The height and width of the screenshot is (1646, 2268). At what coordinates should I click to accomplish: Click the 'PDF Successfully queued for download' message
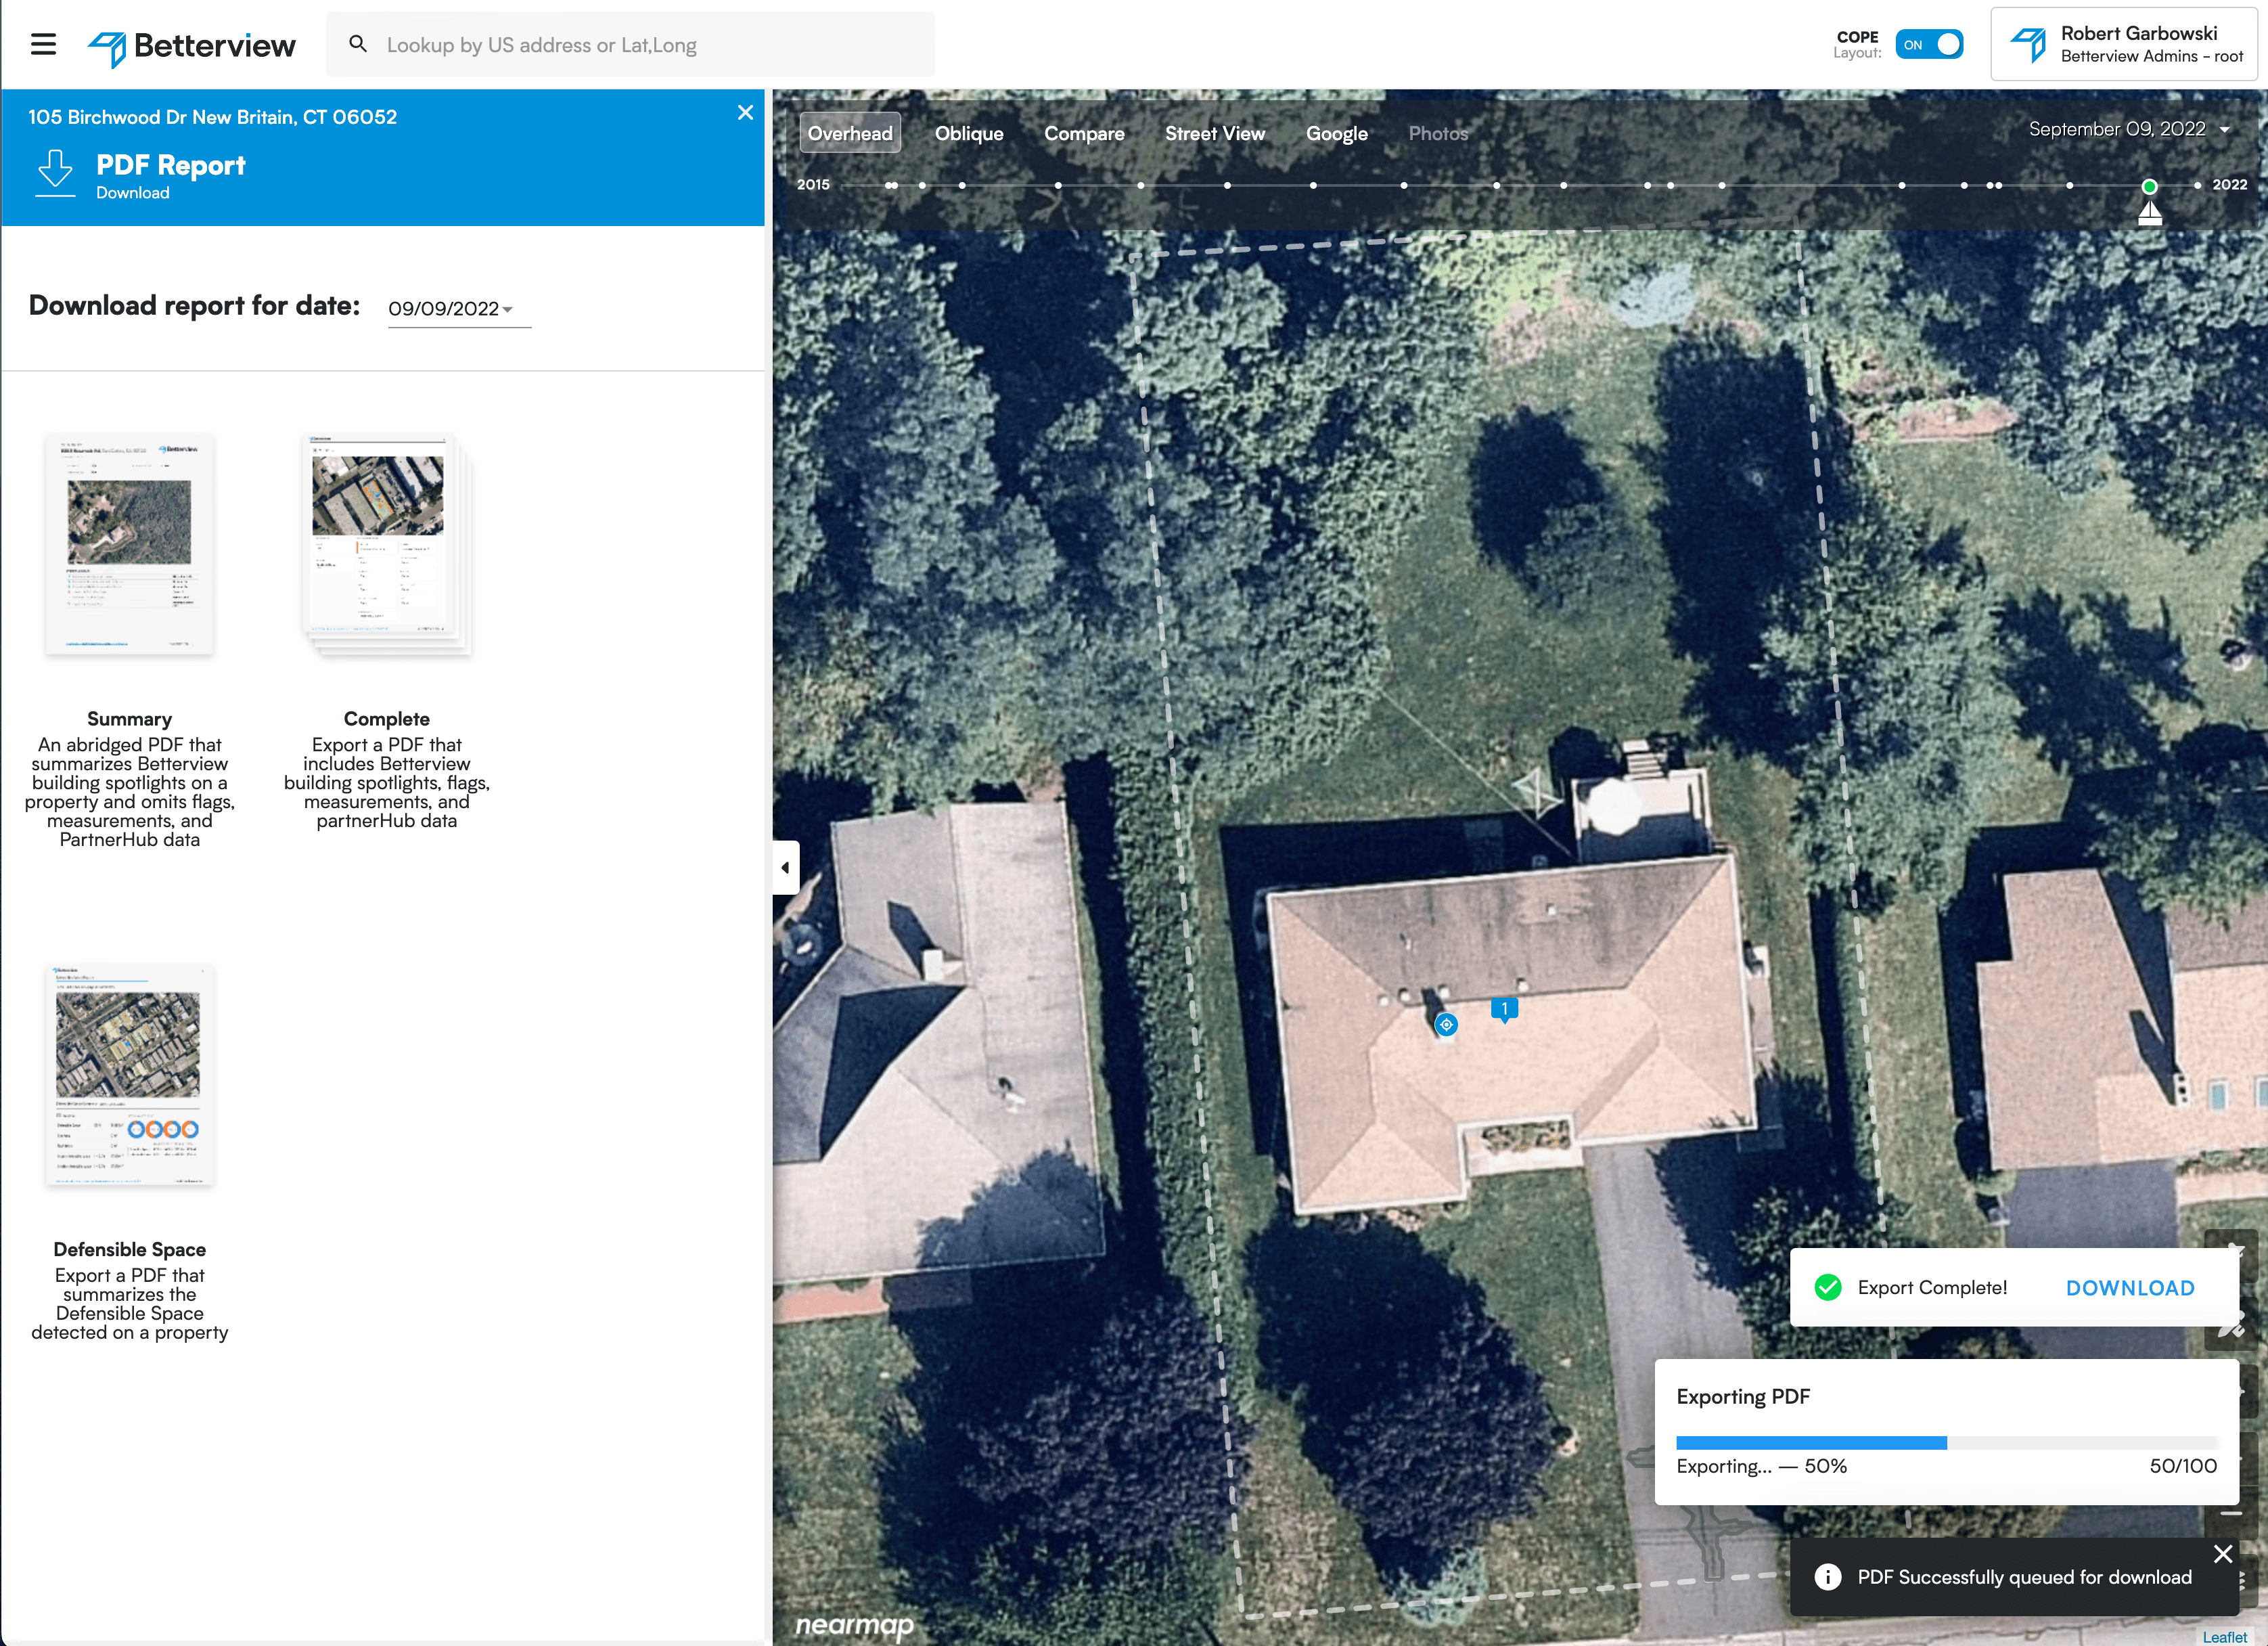tap(2025, 1577)
